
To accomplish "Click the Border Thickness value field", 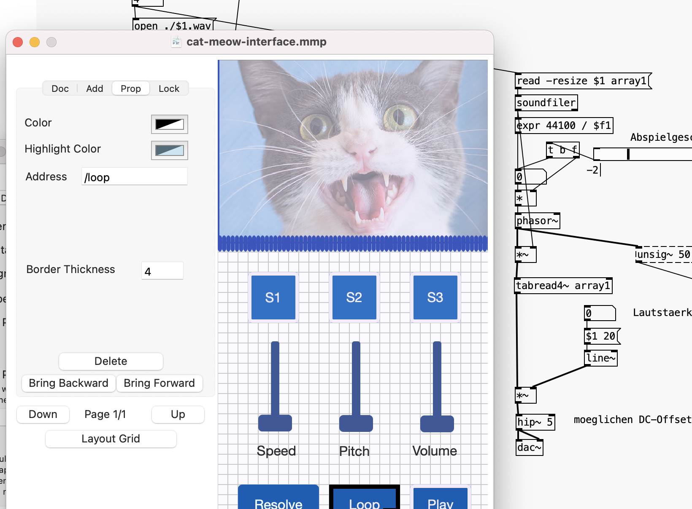I will point(162,271).
